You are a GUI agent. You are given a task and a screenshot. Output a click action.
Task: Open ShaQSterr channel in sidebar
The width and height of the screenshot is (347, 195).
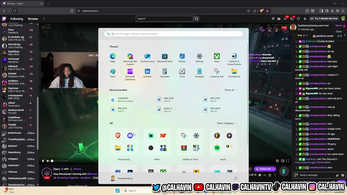[19, 53]
